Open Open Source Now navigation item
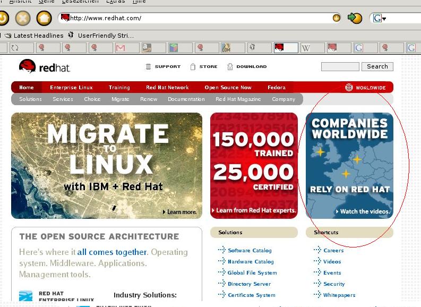 [228, 88]
